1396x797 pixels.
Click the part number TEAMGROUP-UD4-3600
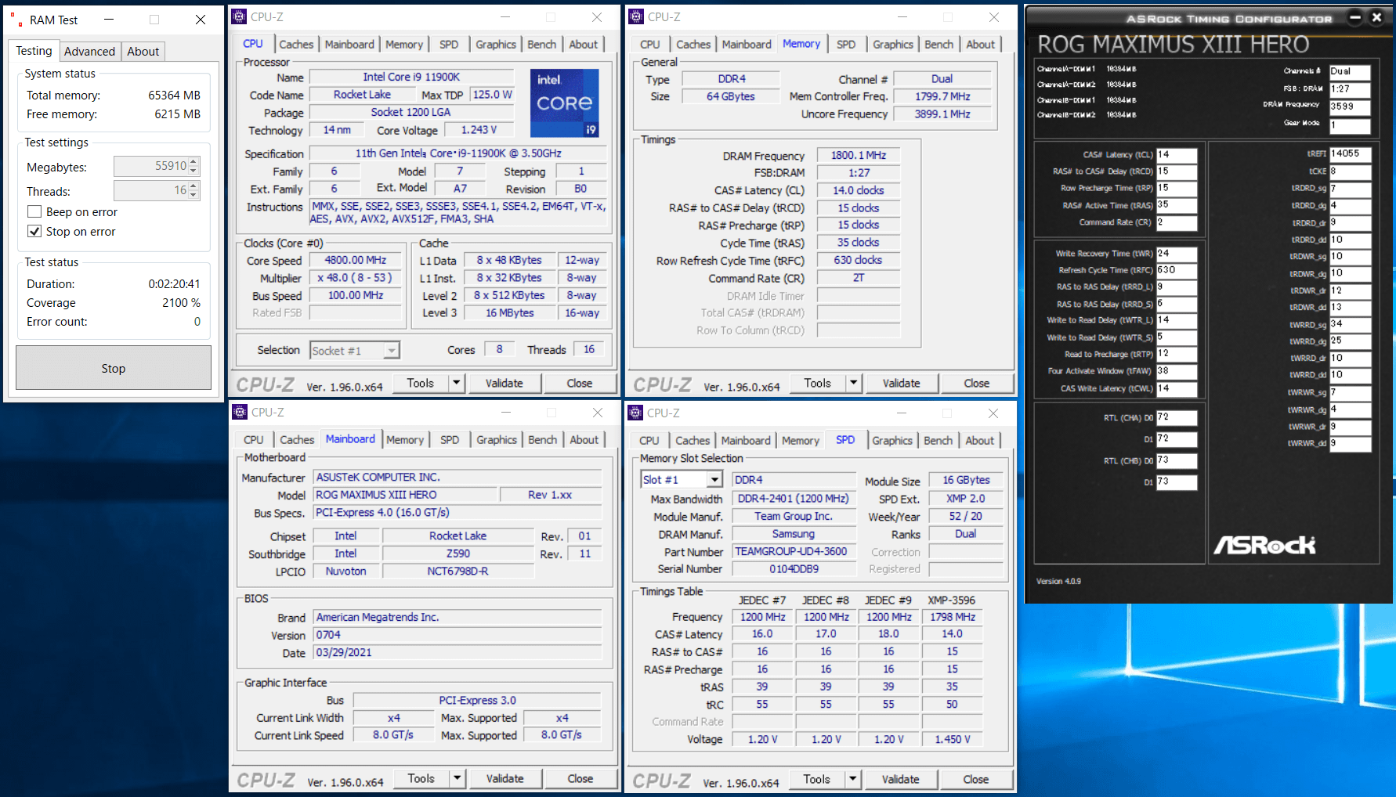pyautogui.click(x=794, y=551)
